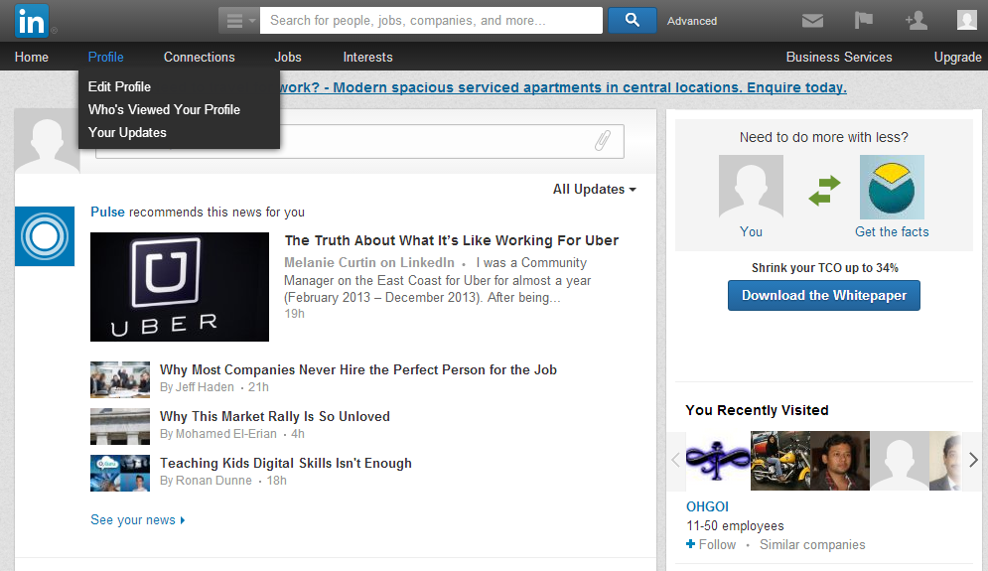Open the Get the facts link
Viewport: 988px width, 571px height.
892,232
